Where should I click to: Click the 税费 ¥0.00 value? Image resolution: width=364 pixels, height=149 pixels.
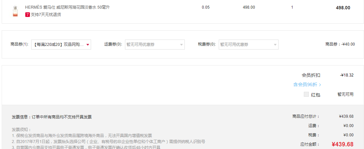click(x=348, y=135)
